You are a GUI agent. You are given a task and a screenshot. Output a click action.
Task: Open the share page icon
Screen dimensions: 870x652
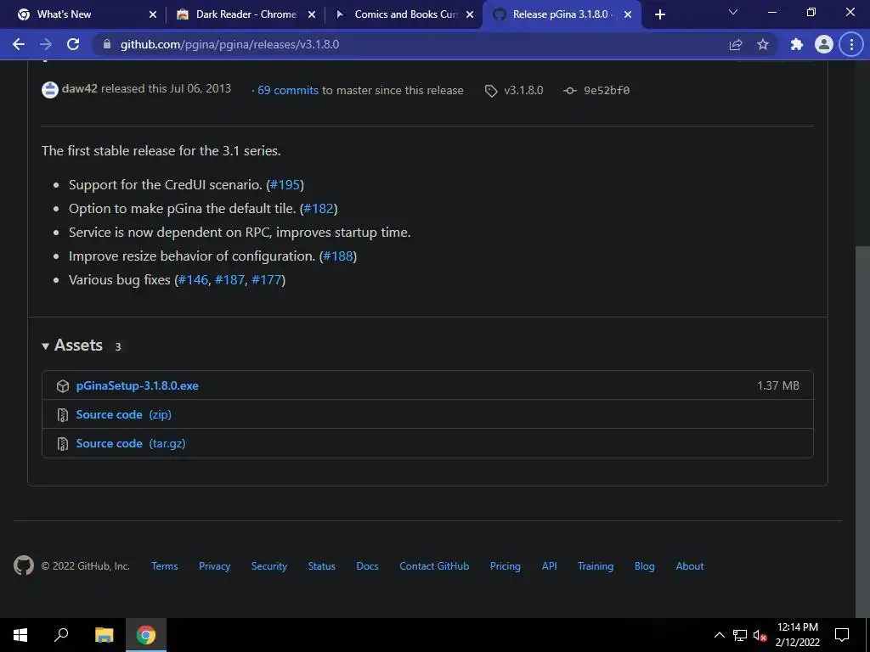click(x=735, y=44)
